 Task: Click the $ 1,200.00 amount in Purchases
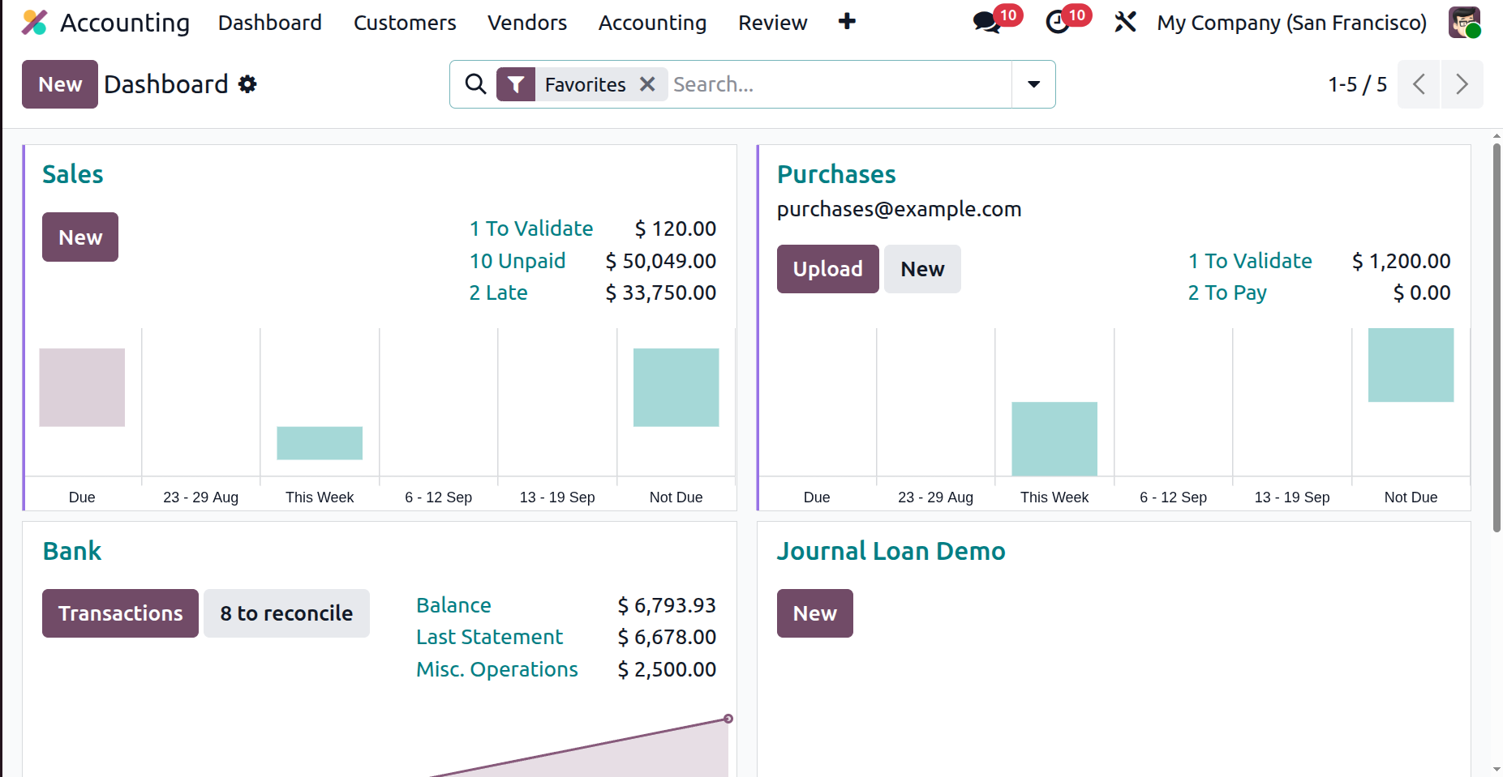[x=1401, y=261]
